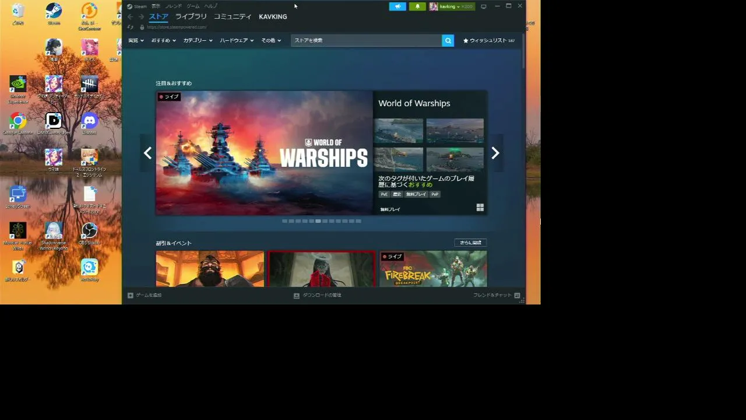Open the ヘルプ menu

[210, 6]
